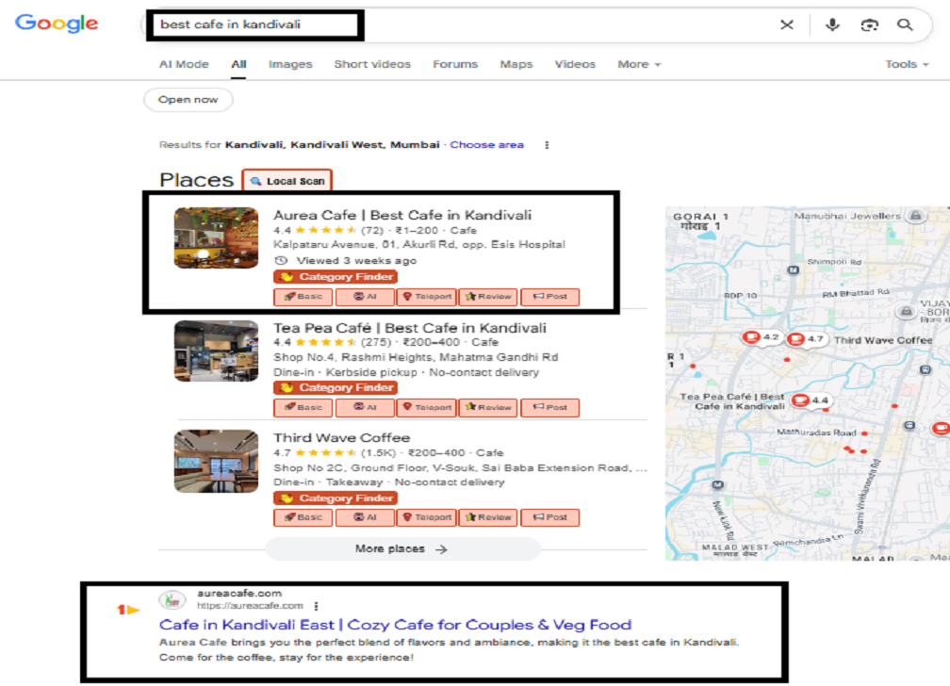Switch to the Maps tab
Image resolution: width=950 pixels, height=686 pixels.
click(x=516, y=64)
